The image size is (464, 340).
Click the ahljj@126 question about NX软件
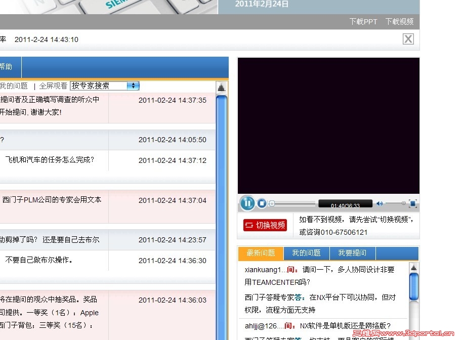point(318,326)
